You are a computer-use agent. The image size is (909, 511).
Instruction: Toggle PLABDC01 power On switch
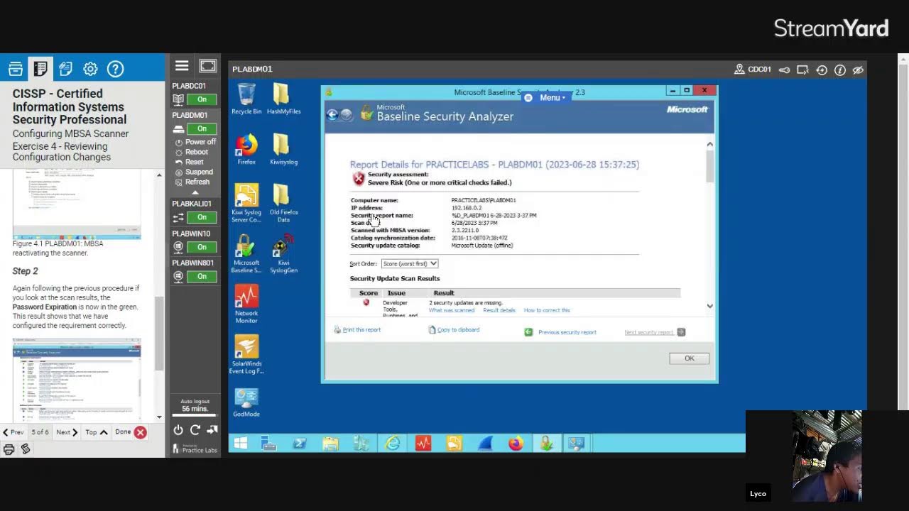202,99
